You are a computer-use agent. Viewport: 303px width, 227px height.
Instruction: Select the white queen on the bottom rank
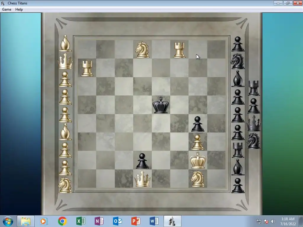point(142,179)
